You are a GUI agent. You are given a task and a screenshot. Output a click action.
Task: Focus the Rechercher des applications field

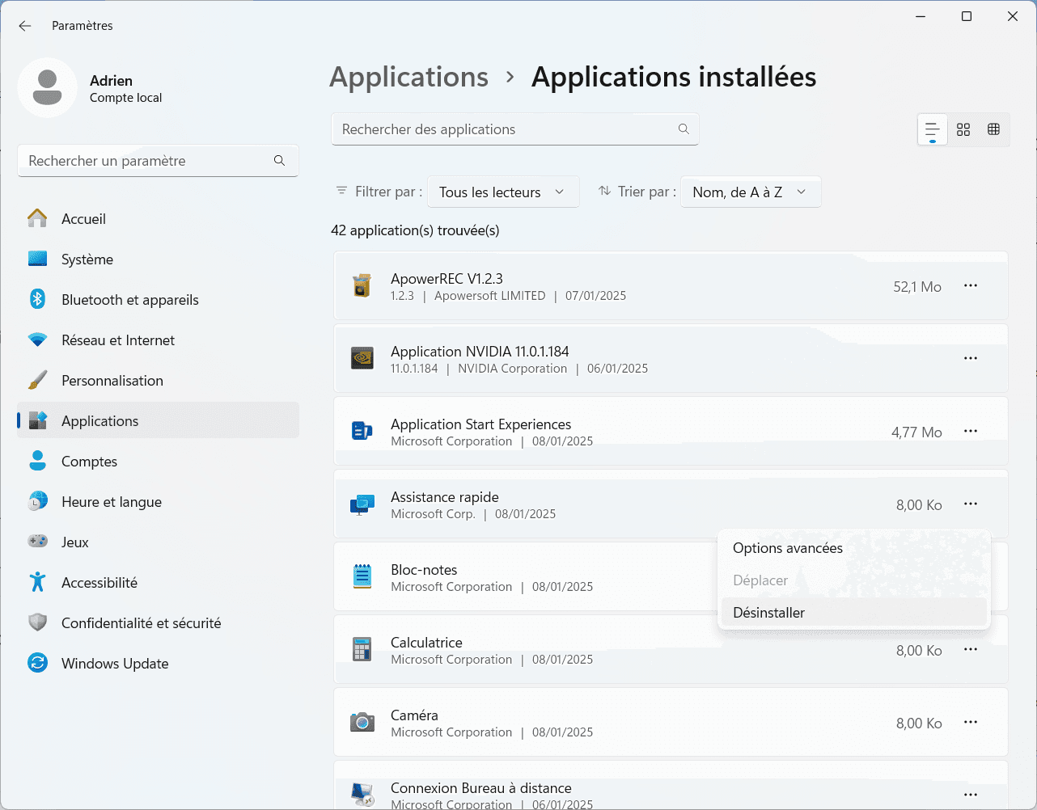tap(515, 129)
